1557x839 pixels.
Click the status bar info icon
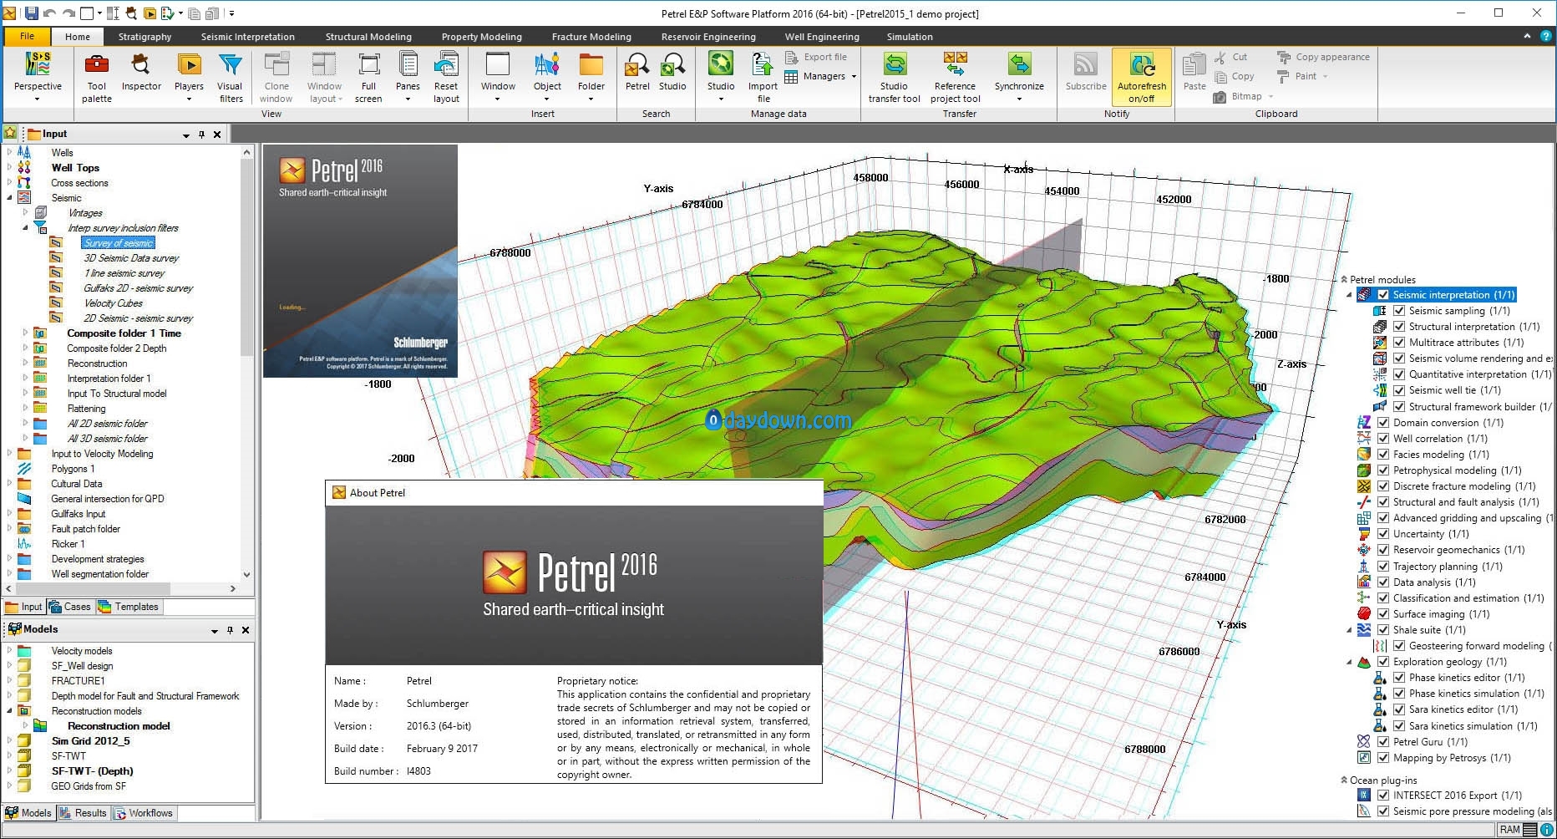[1547, 830]
